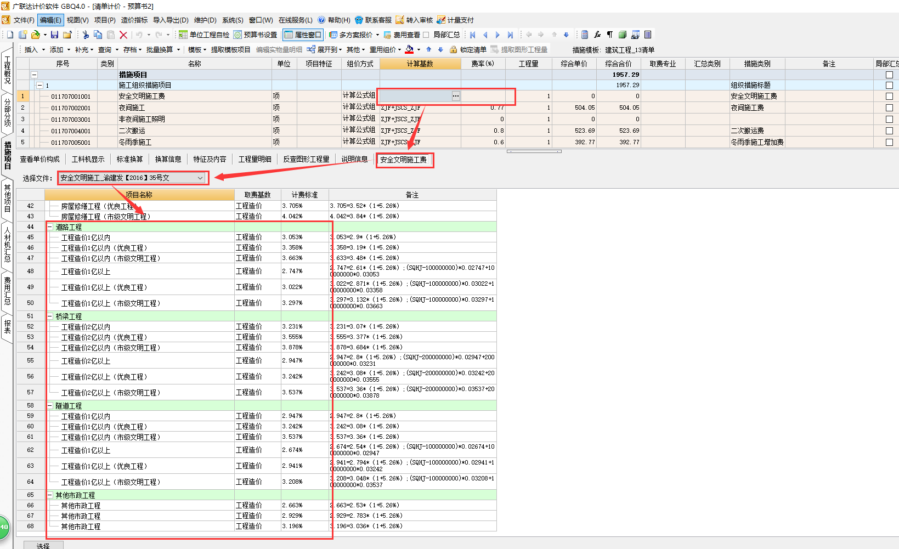The height and width of the screenshot is (549, 899).
Task: Click the undo arrow icon
Action: click(139, 35)
